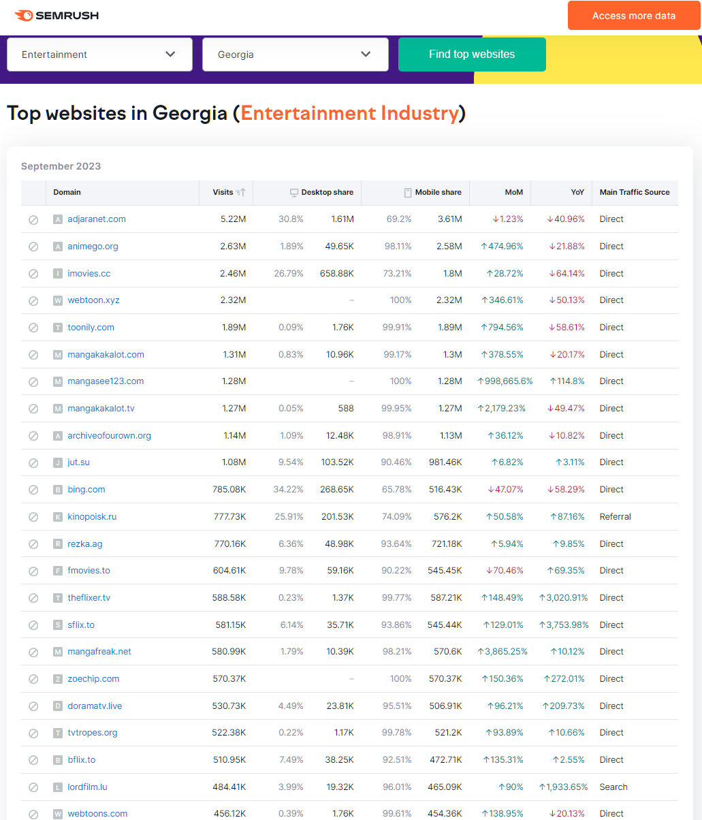The height and width of the screenshot is (820, 702).
Task: Open the bflix.to domain link
Action: pos(82,760)
